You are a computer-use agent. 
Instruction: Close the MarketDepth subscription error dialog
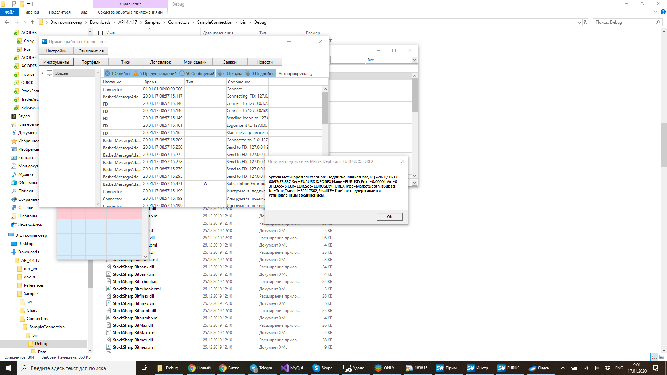coord(402,161)
